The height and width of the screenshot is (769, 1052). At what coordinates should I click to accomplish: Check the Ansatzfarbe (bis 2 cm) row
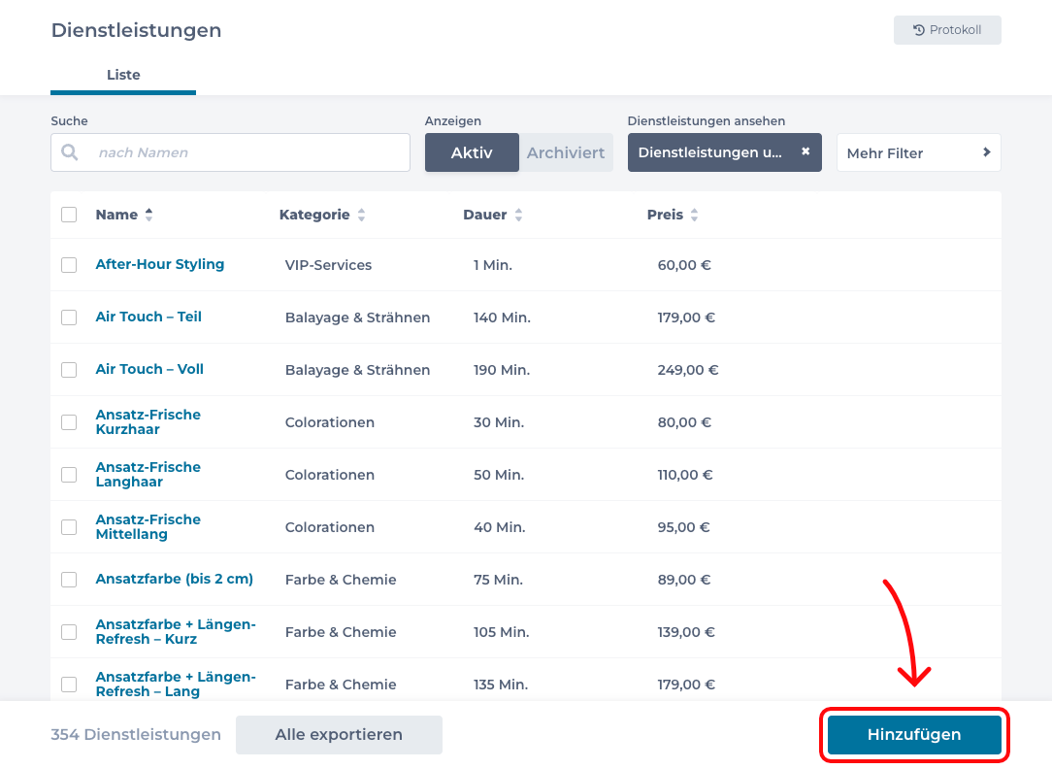click(x=69, y=580)
